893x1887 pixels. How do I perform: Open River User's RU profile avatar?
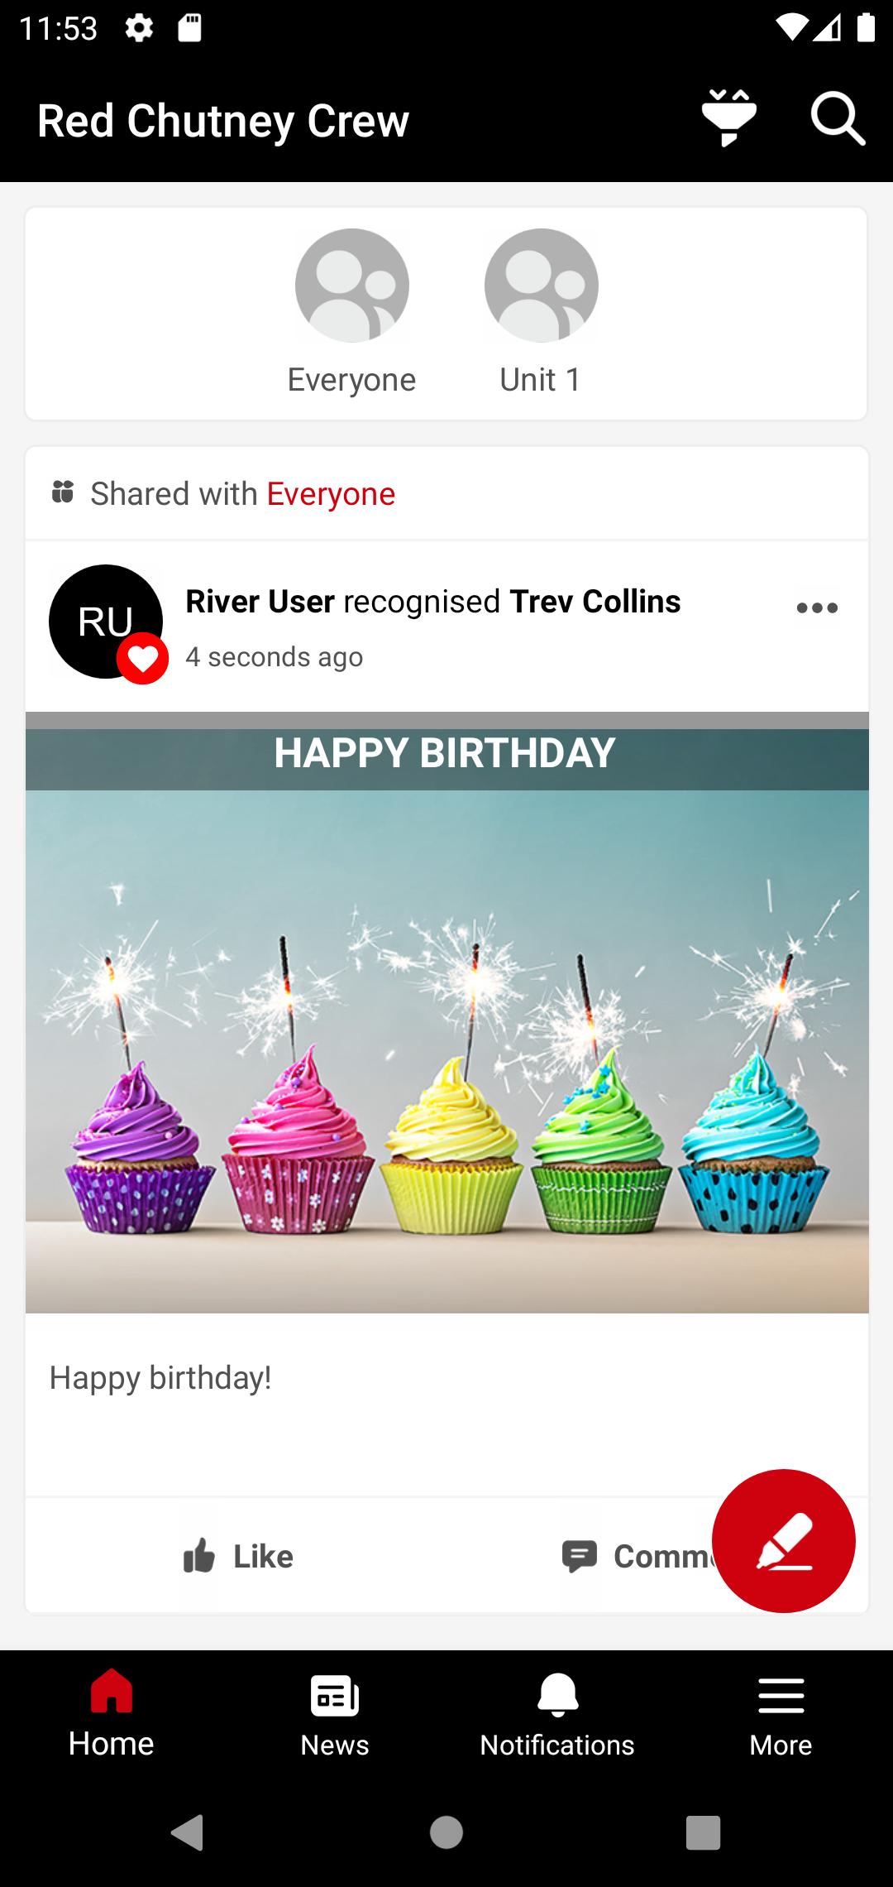coord(106,622)
